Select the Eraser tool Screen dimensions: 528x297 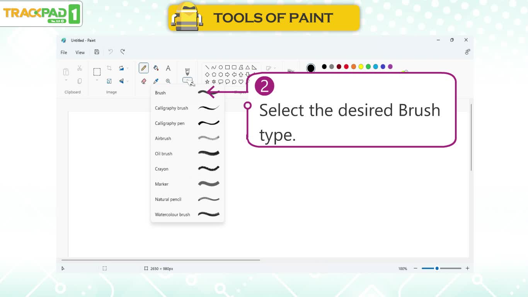(144, 81)
